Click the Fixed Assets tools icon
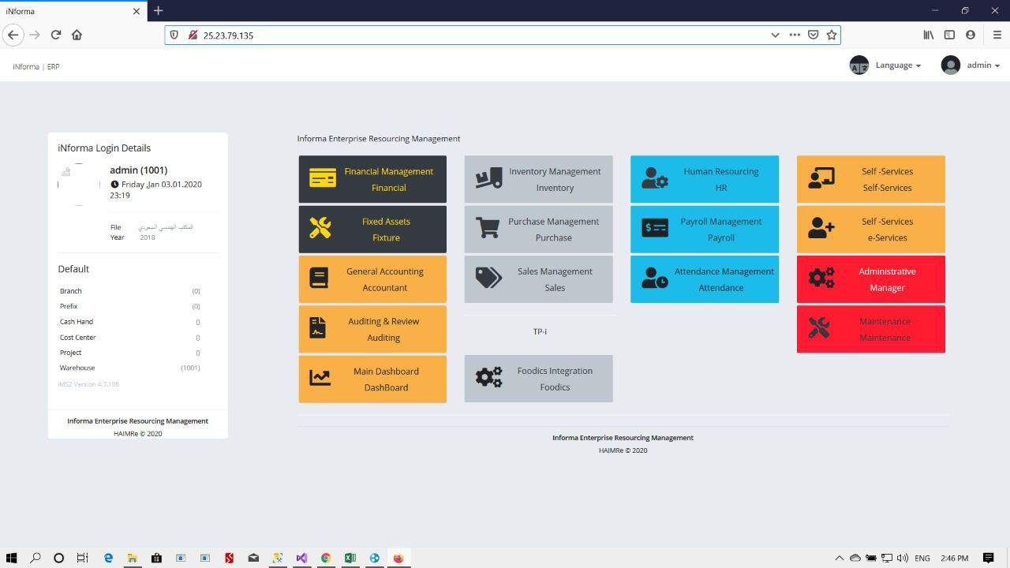 320,228
